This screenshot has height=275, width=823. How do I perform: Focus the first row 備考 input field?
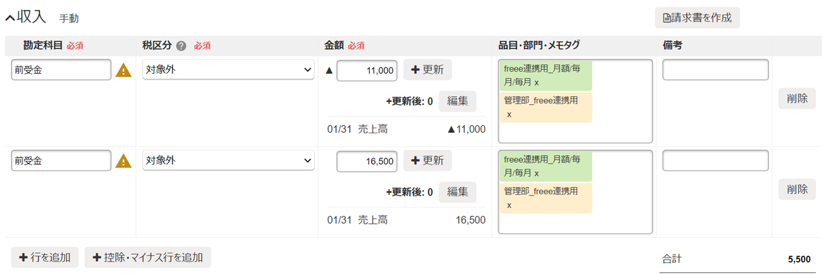click(715, 70)
